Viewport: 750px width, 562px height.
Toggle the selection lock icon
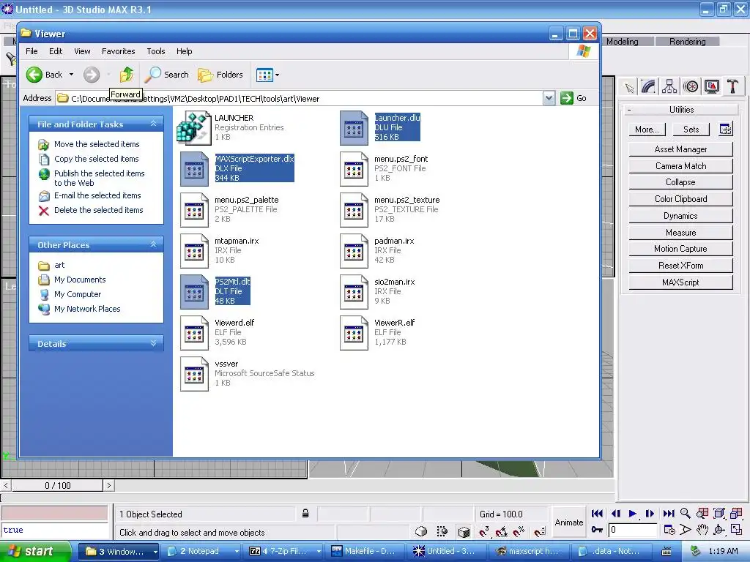[x=305, y=514]
